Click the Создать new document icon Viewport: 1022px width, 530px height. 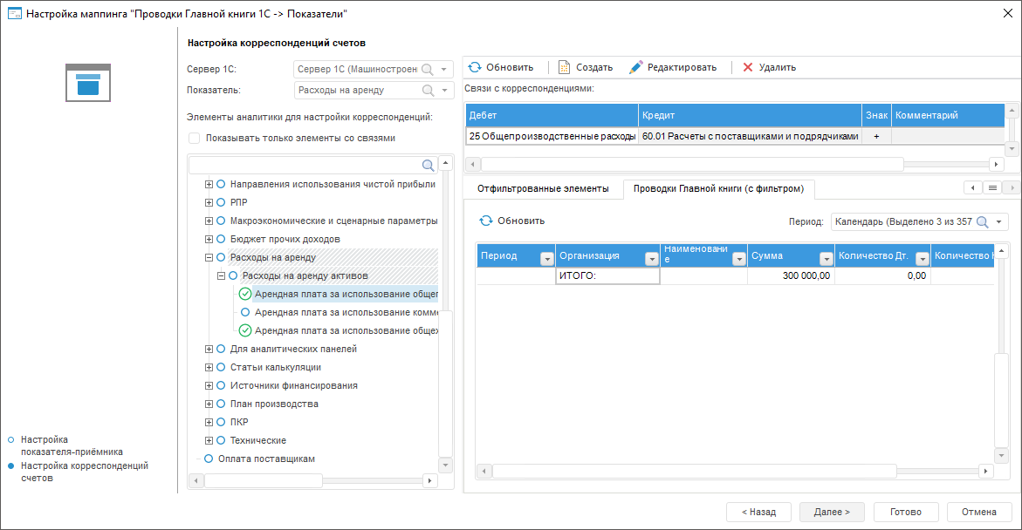[x=564, y=67]
